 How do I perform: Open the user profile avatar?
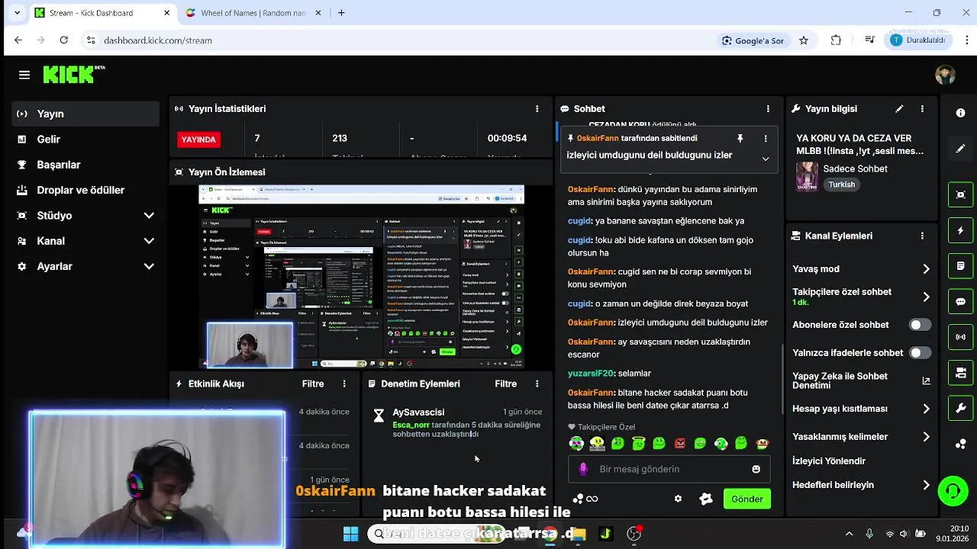tap(945, 75)
